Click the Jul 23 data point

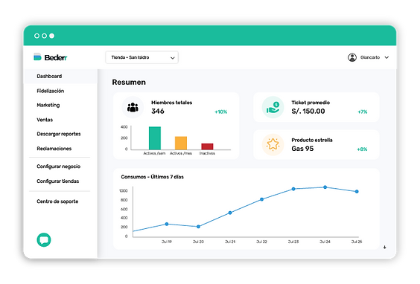point(293,189)
